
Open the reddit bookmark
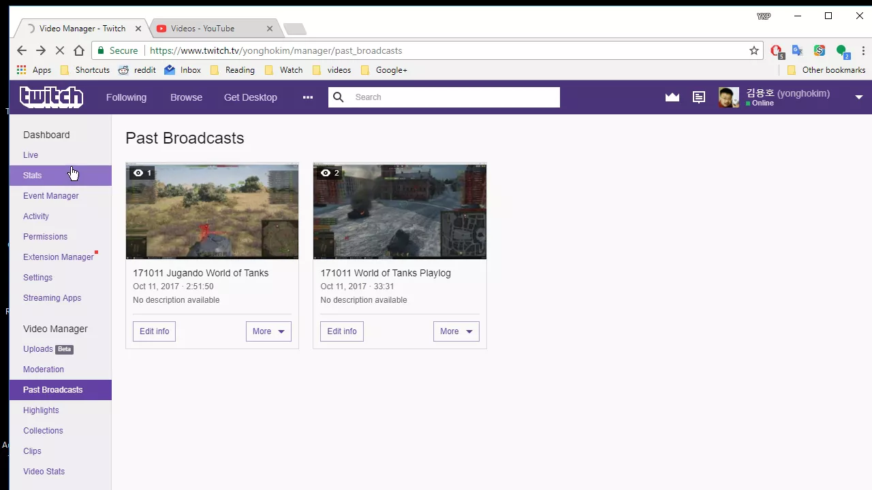click(137, 70)
